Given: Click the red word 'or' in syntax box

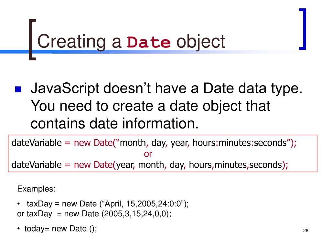Looking at the screenshot, I should click(x=148, y=154).
